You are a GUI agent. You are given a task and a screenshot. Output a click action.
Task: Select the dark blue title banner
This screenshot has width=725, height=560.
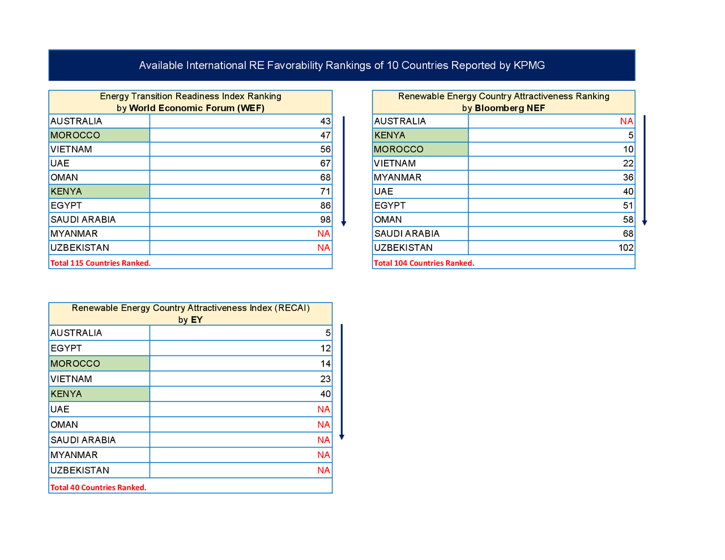tap(342, 65)
